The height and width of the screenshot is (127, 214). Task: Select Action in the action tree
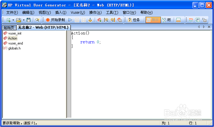[13, 38]
